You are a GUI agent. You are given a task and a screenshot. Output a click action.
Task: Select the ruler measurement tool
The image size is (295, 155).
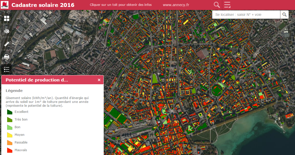click(x=6, y=44)
